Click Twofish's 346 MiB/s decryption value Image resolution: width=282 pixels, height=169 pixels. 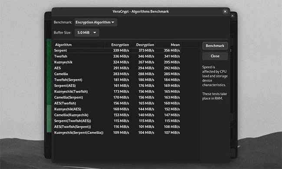(x=146, y=56)
